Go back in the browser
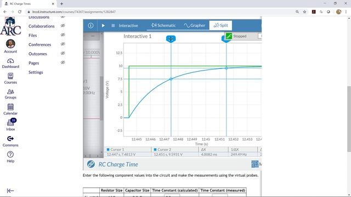351x197 pixels. pyautogui.click(x=5, y=11)
